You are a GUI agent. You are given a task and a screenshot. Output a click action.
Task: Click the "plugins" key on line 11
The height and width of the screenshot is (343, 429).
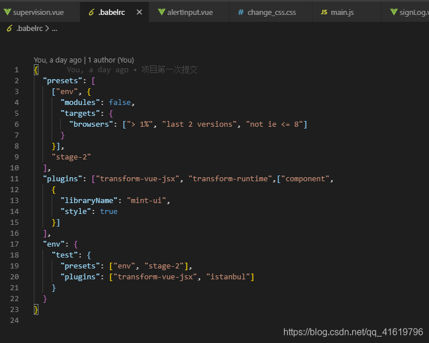click(x=63, y=179)
